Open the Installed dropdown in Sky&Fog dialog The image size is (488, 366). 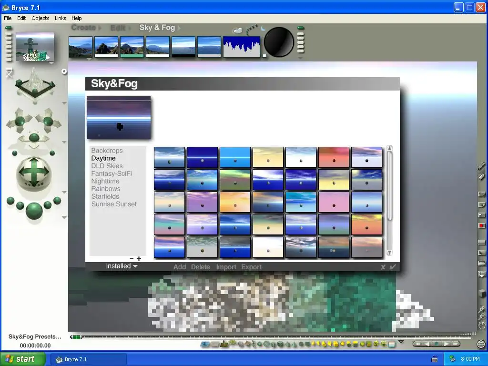tap(122, 266)
